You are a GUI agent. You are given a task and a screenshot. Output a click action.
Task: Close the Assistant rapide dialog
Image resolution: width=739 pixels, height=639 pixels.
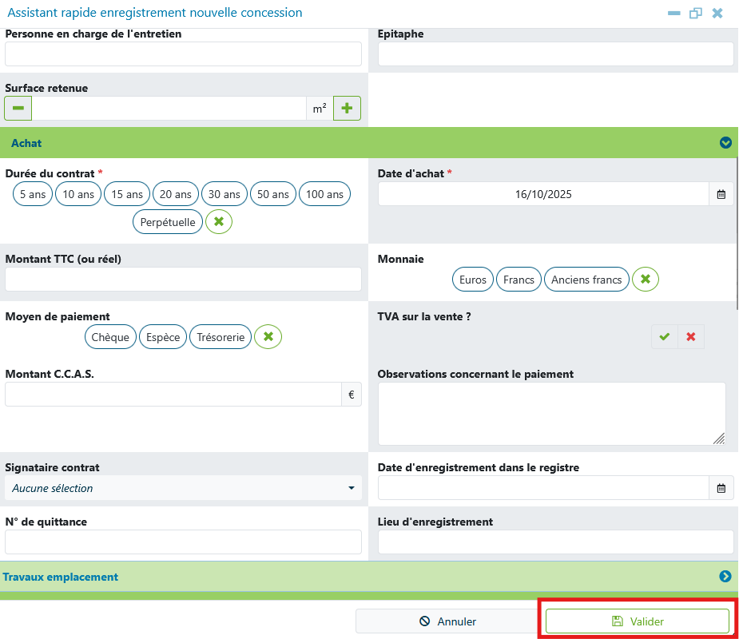click(x=717, y=14)
